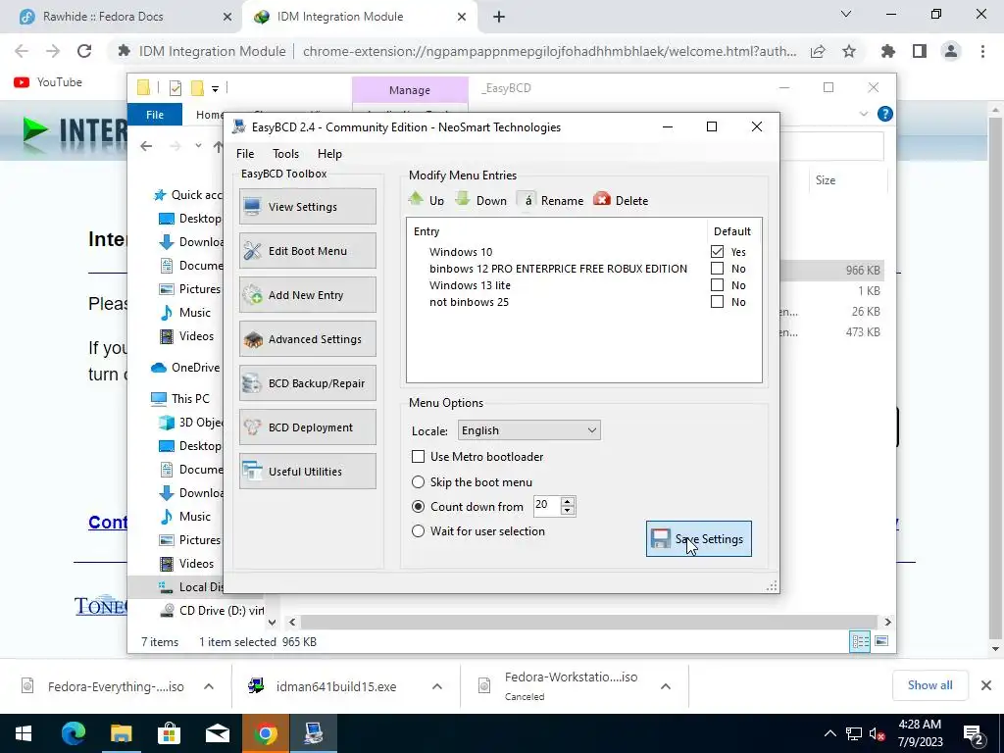Enable Use Metro bootloader checkbox

pos(418,457)
